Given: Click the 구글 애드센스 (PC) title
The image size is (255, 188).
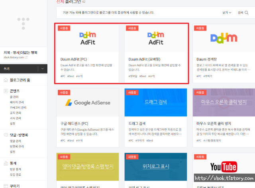Looking at the screenshot, I should [75, 124].
